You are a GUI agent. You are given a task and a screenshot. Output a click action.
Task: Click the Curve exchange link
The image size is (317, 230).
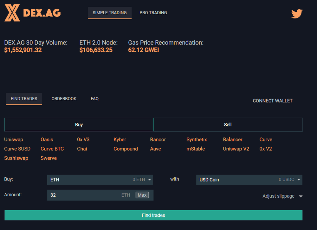[x=266, y=140]
